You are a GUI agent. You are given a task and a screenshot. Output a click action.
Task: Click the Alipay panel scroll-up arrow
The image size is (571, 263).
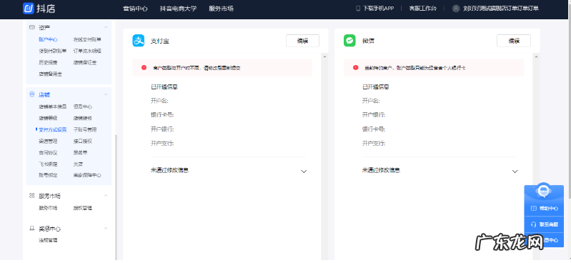click(324, 57)
